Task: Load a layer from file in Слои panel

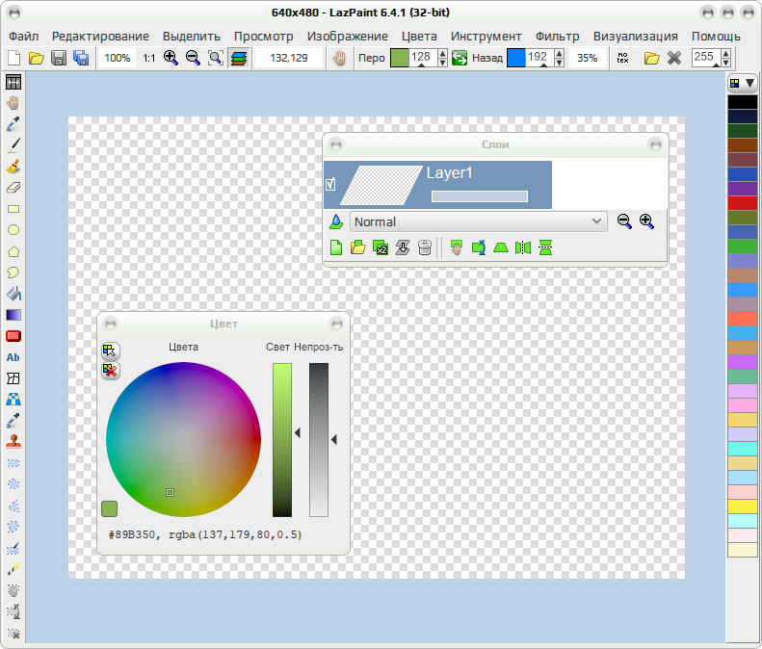Action: [358, 247]
